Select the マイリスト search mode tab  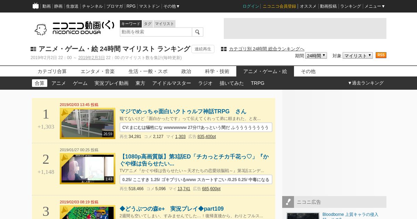(164, 24)
